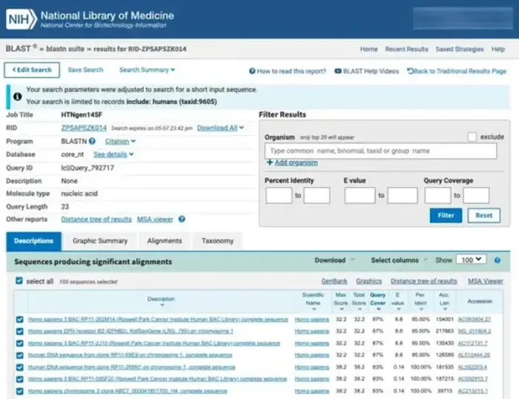The image size is (519, 399).
Task: Click Save Search
Action: pyautogui.click(x=85, y=70)
